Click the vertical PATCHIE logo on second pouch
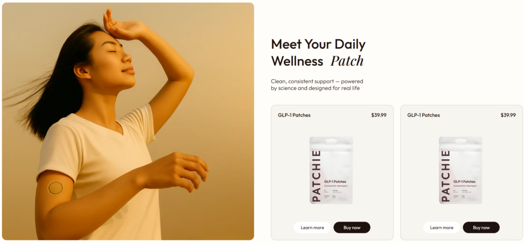The height and width of the screenshot is (243, 524). pyautogui.click(x=446, y=176)
